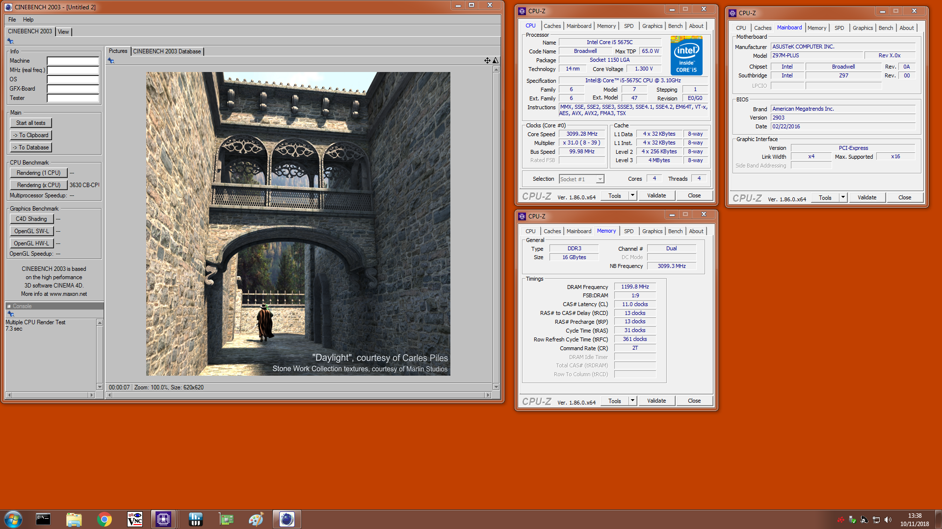Click the red tray icon in the notification area
The height and width of the screenshot is (529, 942).
click(x=841, y=520)
